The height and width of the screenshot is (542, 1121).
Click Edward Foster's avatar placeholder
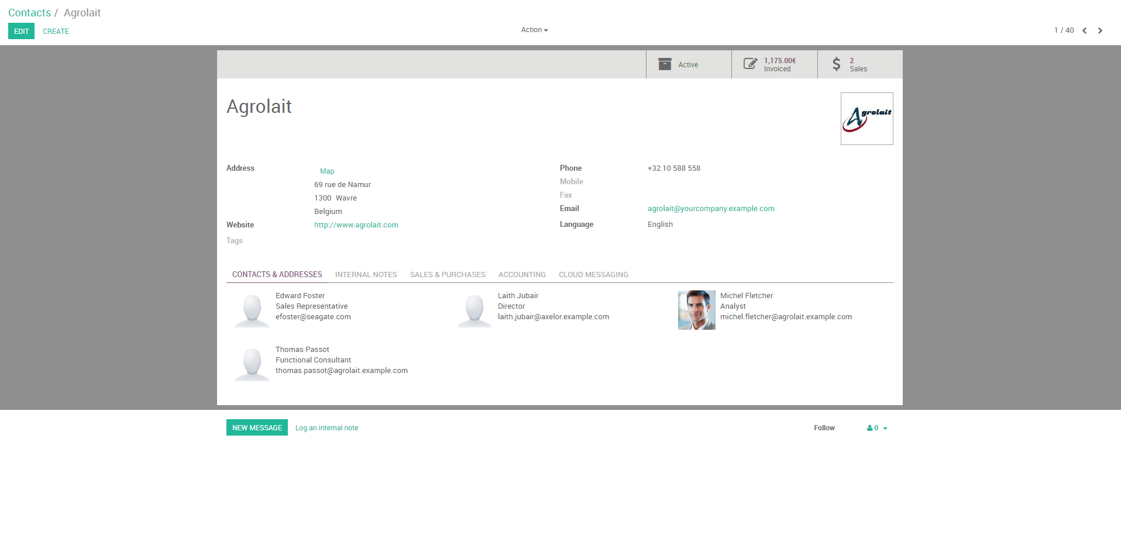click(x=252, y=310)
